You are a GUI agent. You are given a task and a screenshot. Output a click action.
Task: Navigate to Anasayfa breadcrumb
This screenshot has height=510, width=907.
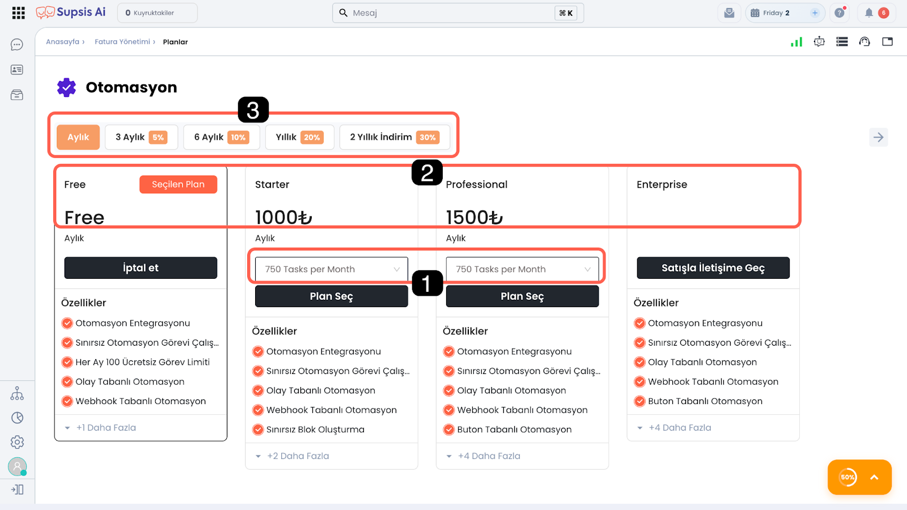tap(62, 42)
